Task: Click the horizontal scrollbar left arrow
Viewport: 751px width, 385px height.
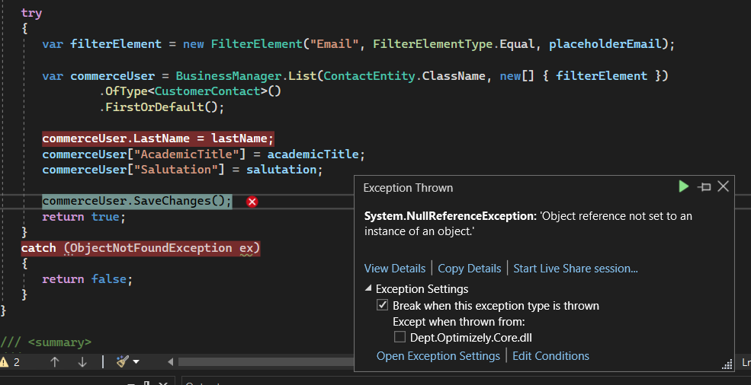Action: [172, 362]
